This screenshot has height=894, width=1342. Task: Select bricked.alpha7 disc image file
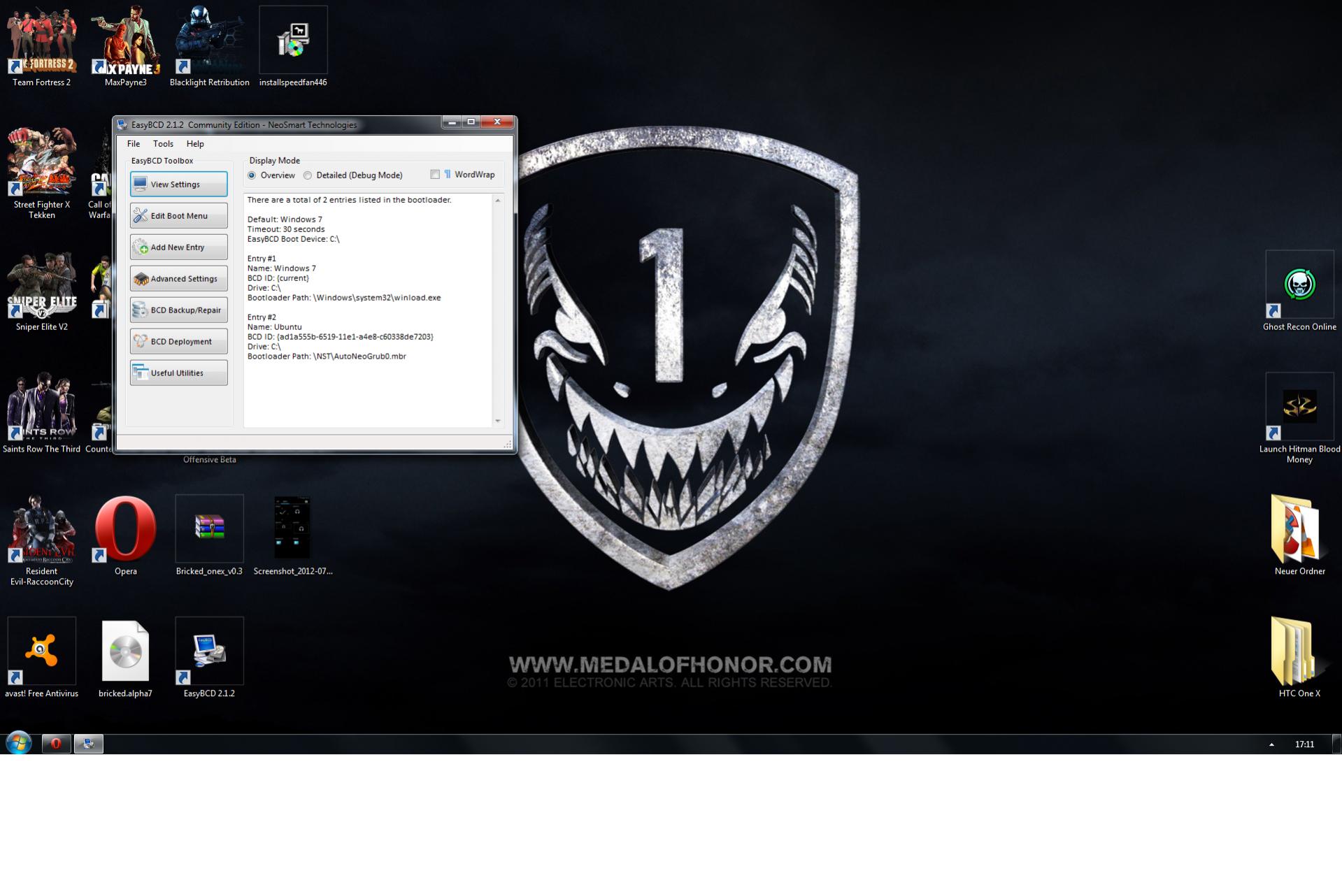pos(125,658)
